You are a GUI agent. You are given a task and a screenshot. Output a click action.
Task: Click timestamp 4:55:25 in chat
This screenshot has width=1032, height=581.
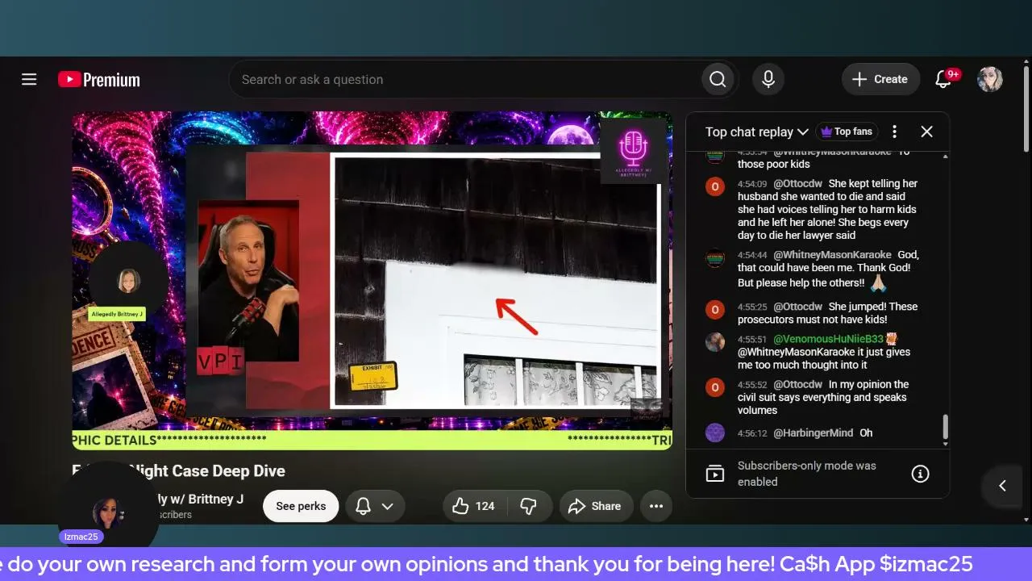(751, 307)
